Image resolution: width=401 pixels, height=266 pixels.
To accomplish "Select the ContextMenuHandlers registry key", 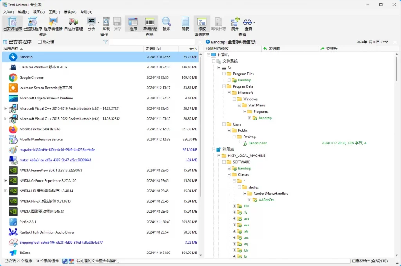I will click(x=271, y=193).
